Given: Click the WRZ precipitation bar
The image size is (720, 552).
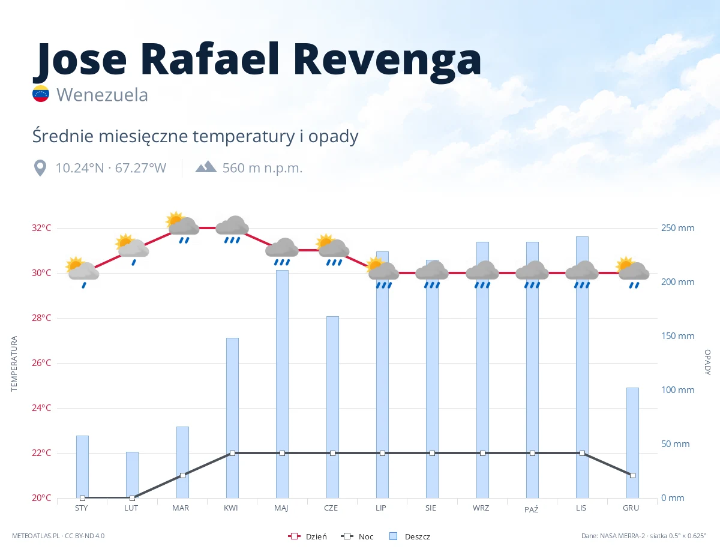Looking at the screenshot, I should pos(482,370).
